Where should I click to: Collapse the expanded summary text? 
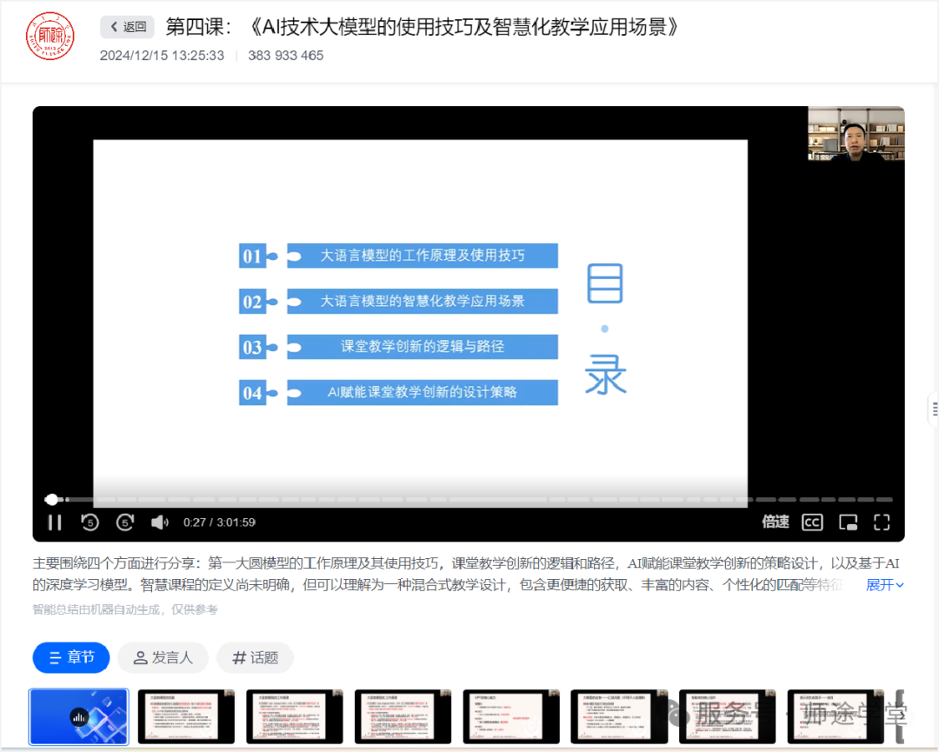point(883,585)
